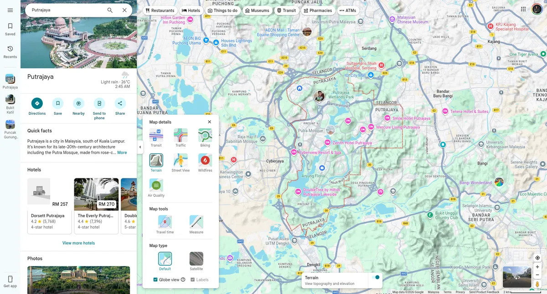Expand Quick facts with More link
This screenshot has height=294, width=547.
coord(122,152)
